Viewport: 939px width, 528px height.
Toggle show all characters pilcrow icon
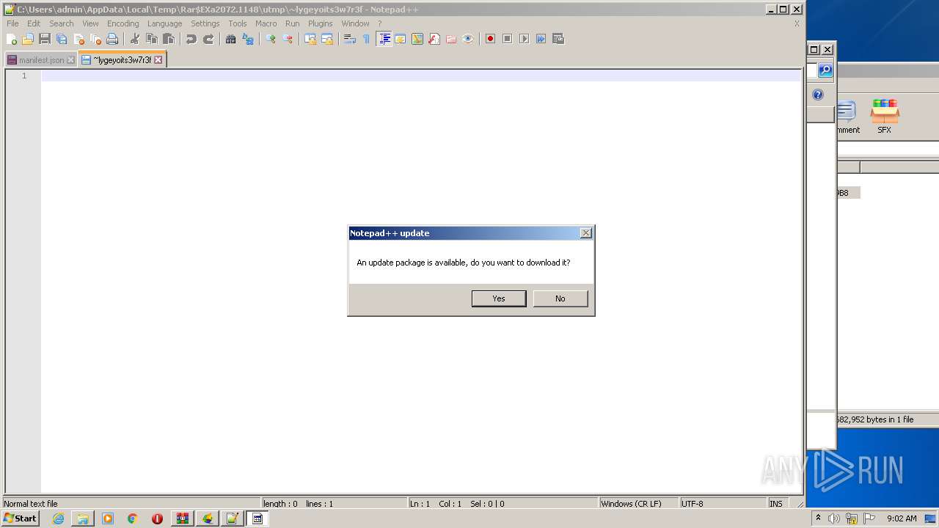[x=367, y=39]
